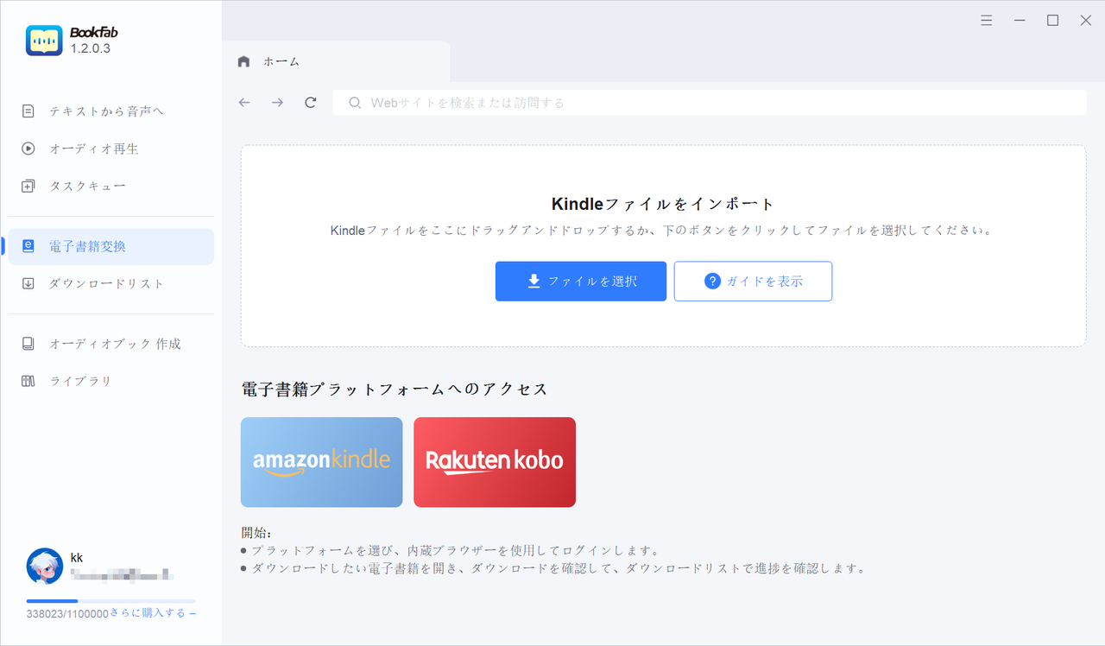1105x646 pixels.
Task: Click the usage quota progress bar
Action: pos(111,601)
